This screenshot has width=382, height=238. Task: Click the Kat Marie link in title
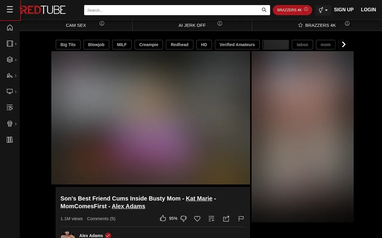(199, 198)
